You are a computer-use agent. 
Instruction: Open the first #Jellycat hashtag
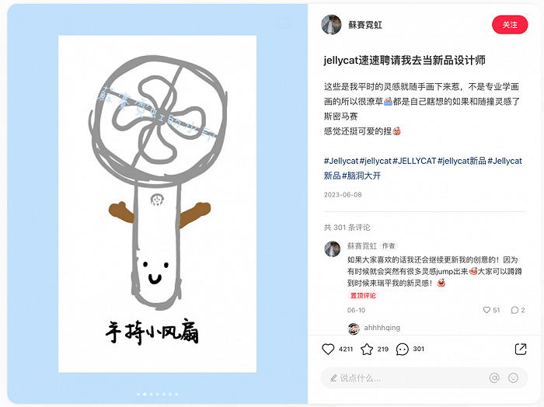tap(340, 161)
